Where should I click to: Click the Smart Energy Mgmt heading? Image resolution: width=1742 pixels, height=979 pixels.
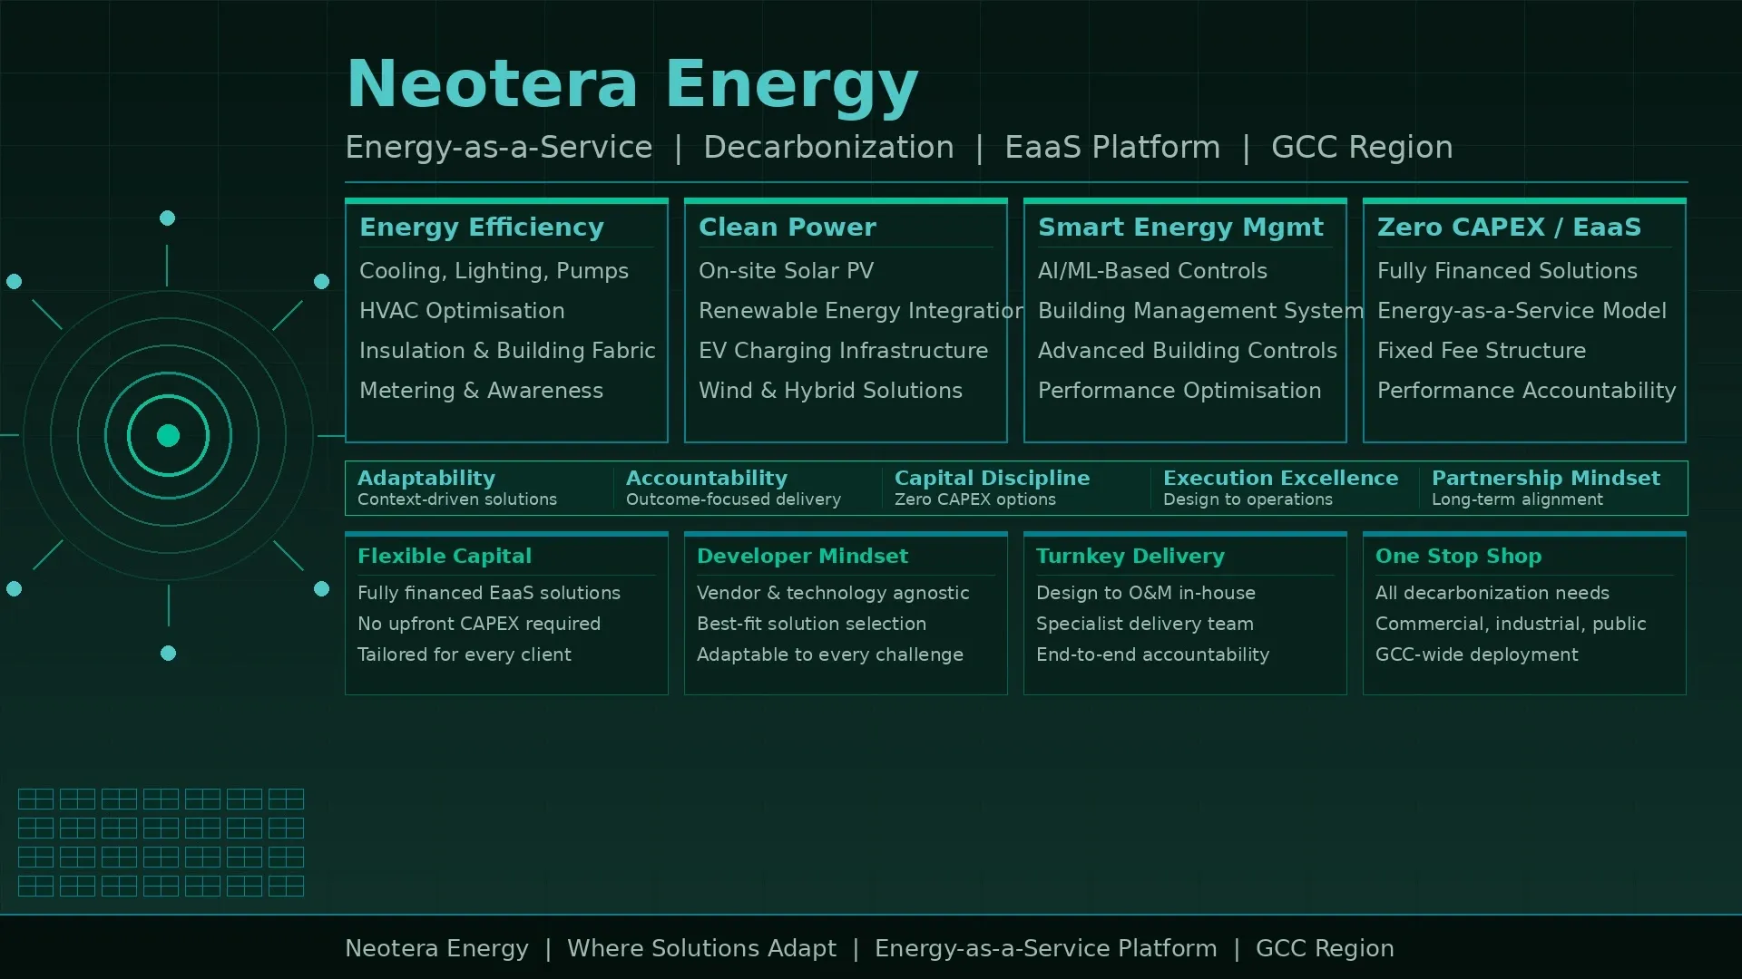click(x=1179, y=227)
